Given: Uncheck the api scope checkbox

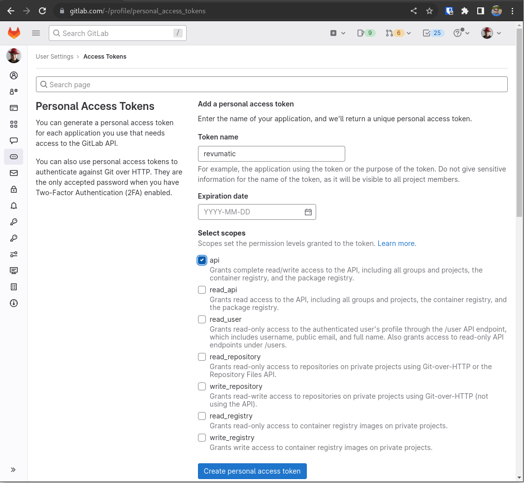Looking at the screenshot, I should (202, 260).
